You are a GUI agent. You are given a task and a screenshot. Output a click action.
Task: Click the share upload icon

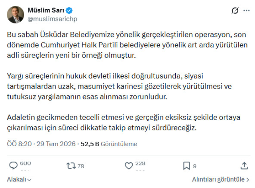pos(244,166)
